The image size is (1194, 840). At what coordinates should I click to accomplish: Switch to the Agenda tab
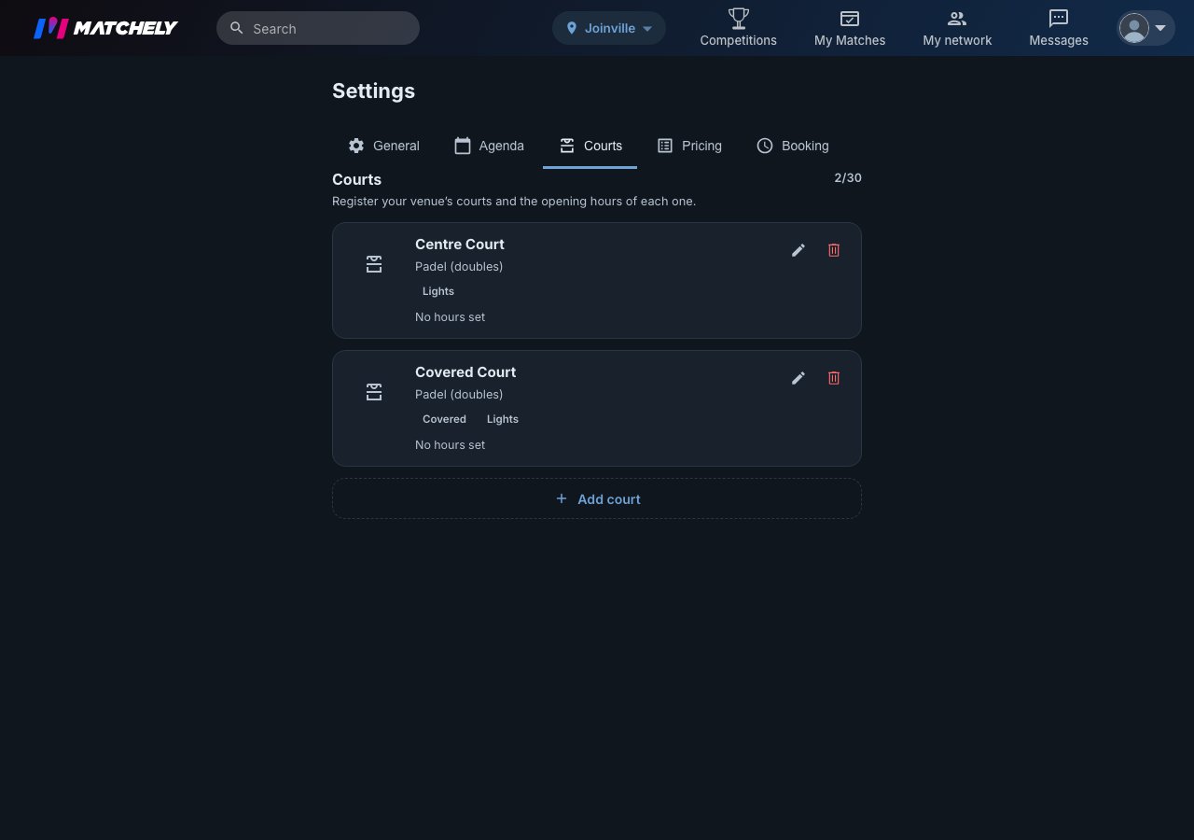pos(489,146)
